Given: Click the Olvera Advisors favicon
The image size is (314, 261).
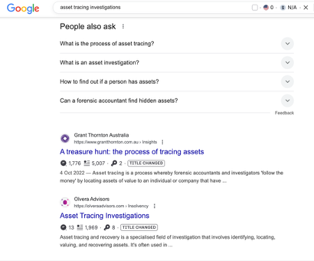Looking at the screenshot, I should point(65,202).
